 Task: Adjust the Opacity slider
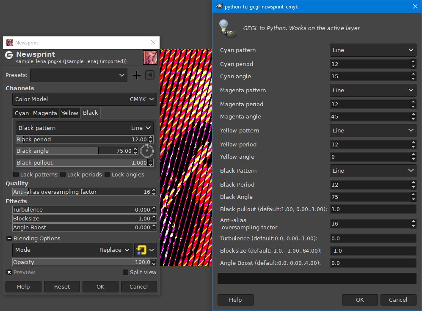(x=82, y=262)
